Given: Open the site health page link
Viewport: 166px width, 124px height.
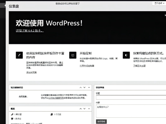Looking at the screenshot, I should point(56,98).
